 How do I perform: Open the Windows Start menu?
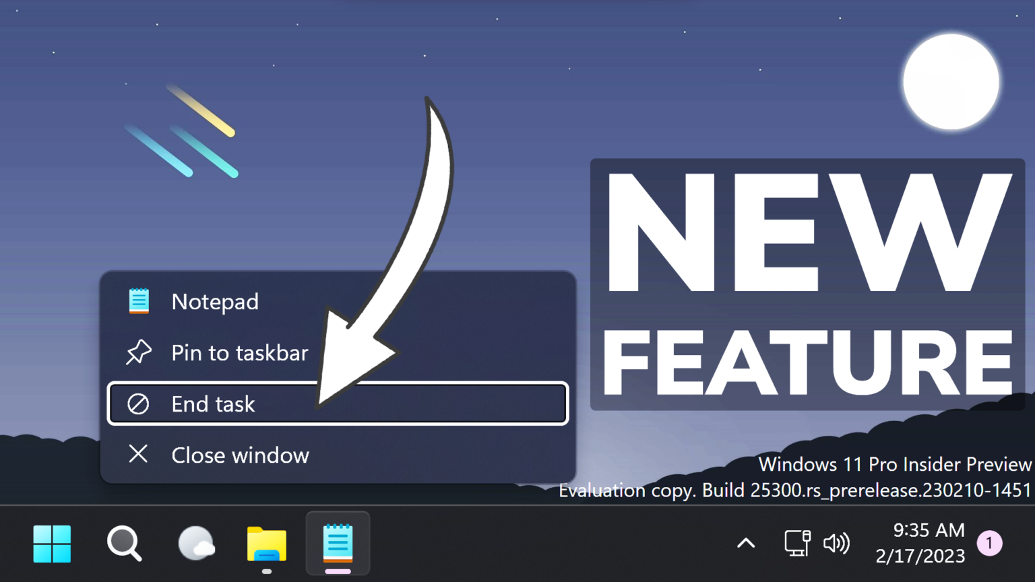(52, 544)
